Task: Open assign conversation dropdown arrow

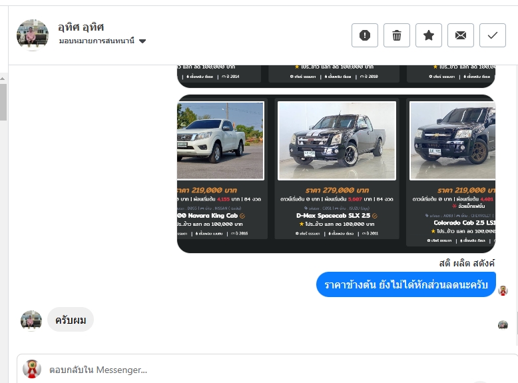Action: tap(142, 41)
